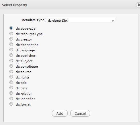Pick the dc:description radio button
Screen dimensions: 140x125
click(x=11, y=44)
